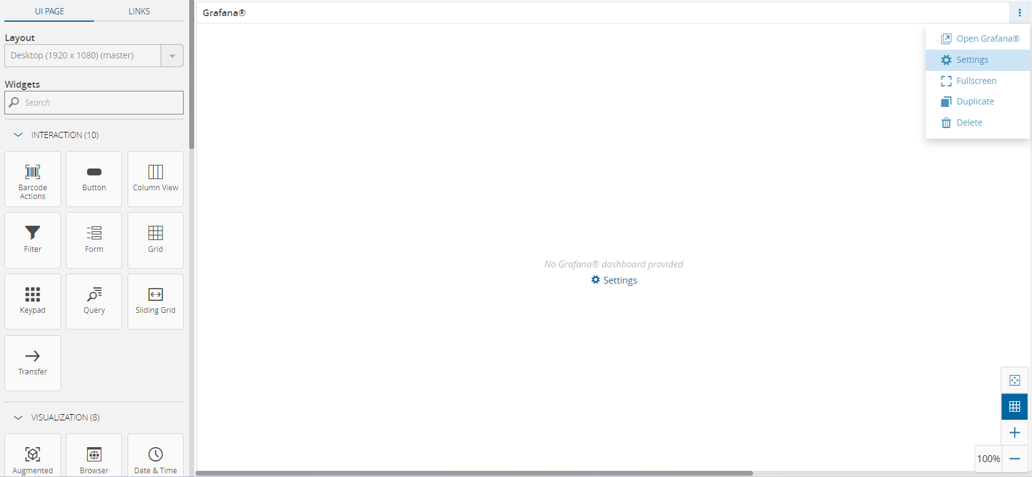Add the Date & Time widget

point(156,455)
